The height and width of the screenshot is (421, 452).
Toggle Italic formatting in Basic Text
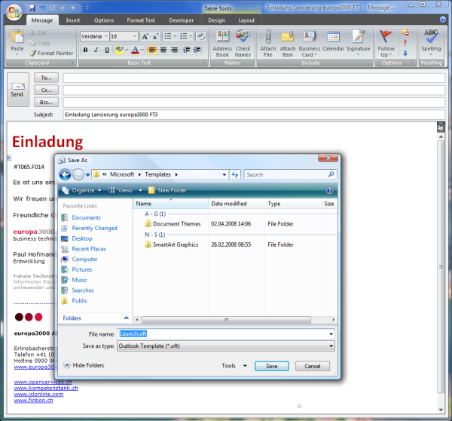tap(96, 50)
